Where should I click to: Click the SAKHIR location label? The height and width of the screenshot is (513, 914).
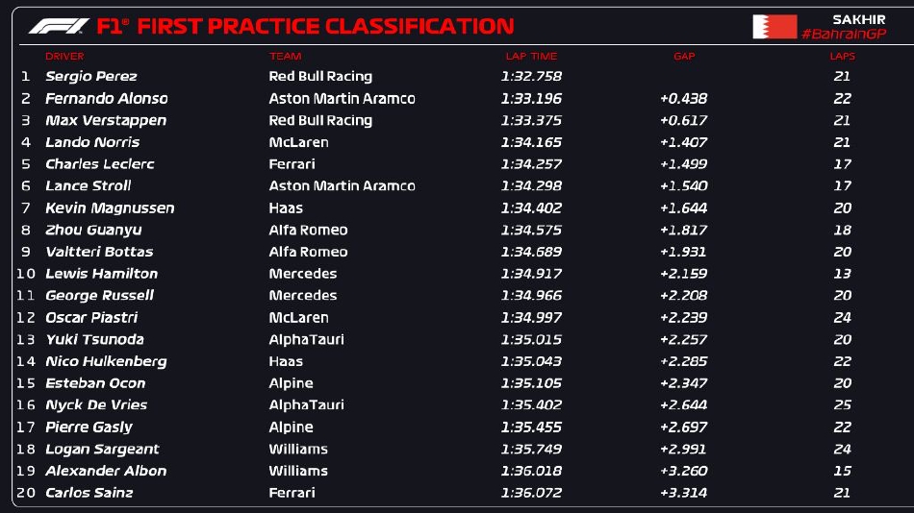tap(858, 19)
